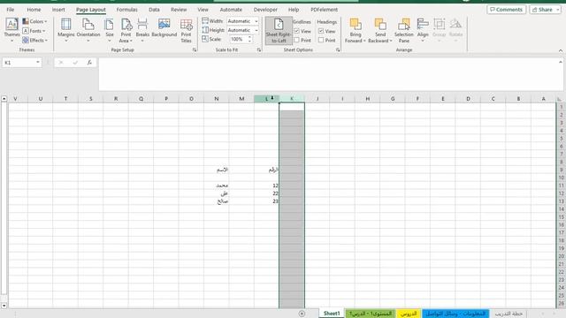
Task: Click Send Backward
Action: pos(380,30)
